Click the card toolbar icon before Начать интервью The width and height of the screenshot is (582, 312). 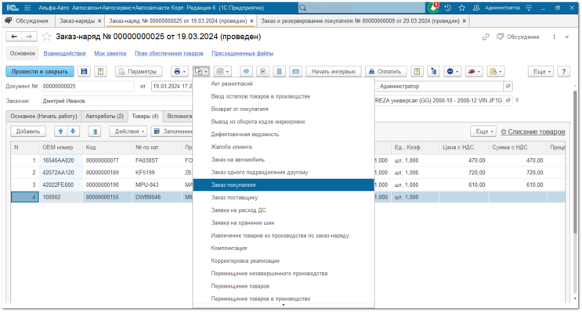[x=295, y=71]
